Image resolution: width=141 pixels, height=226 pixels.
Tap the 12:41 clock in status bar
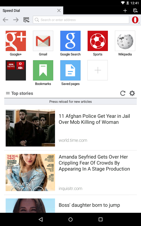[134, 3]
